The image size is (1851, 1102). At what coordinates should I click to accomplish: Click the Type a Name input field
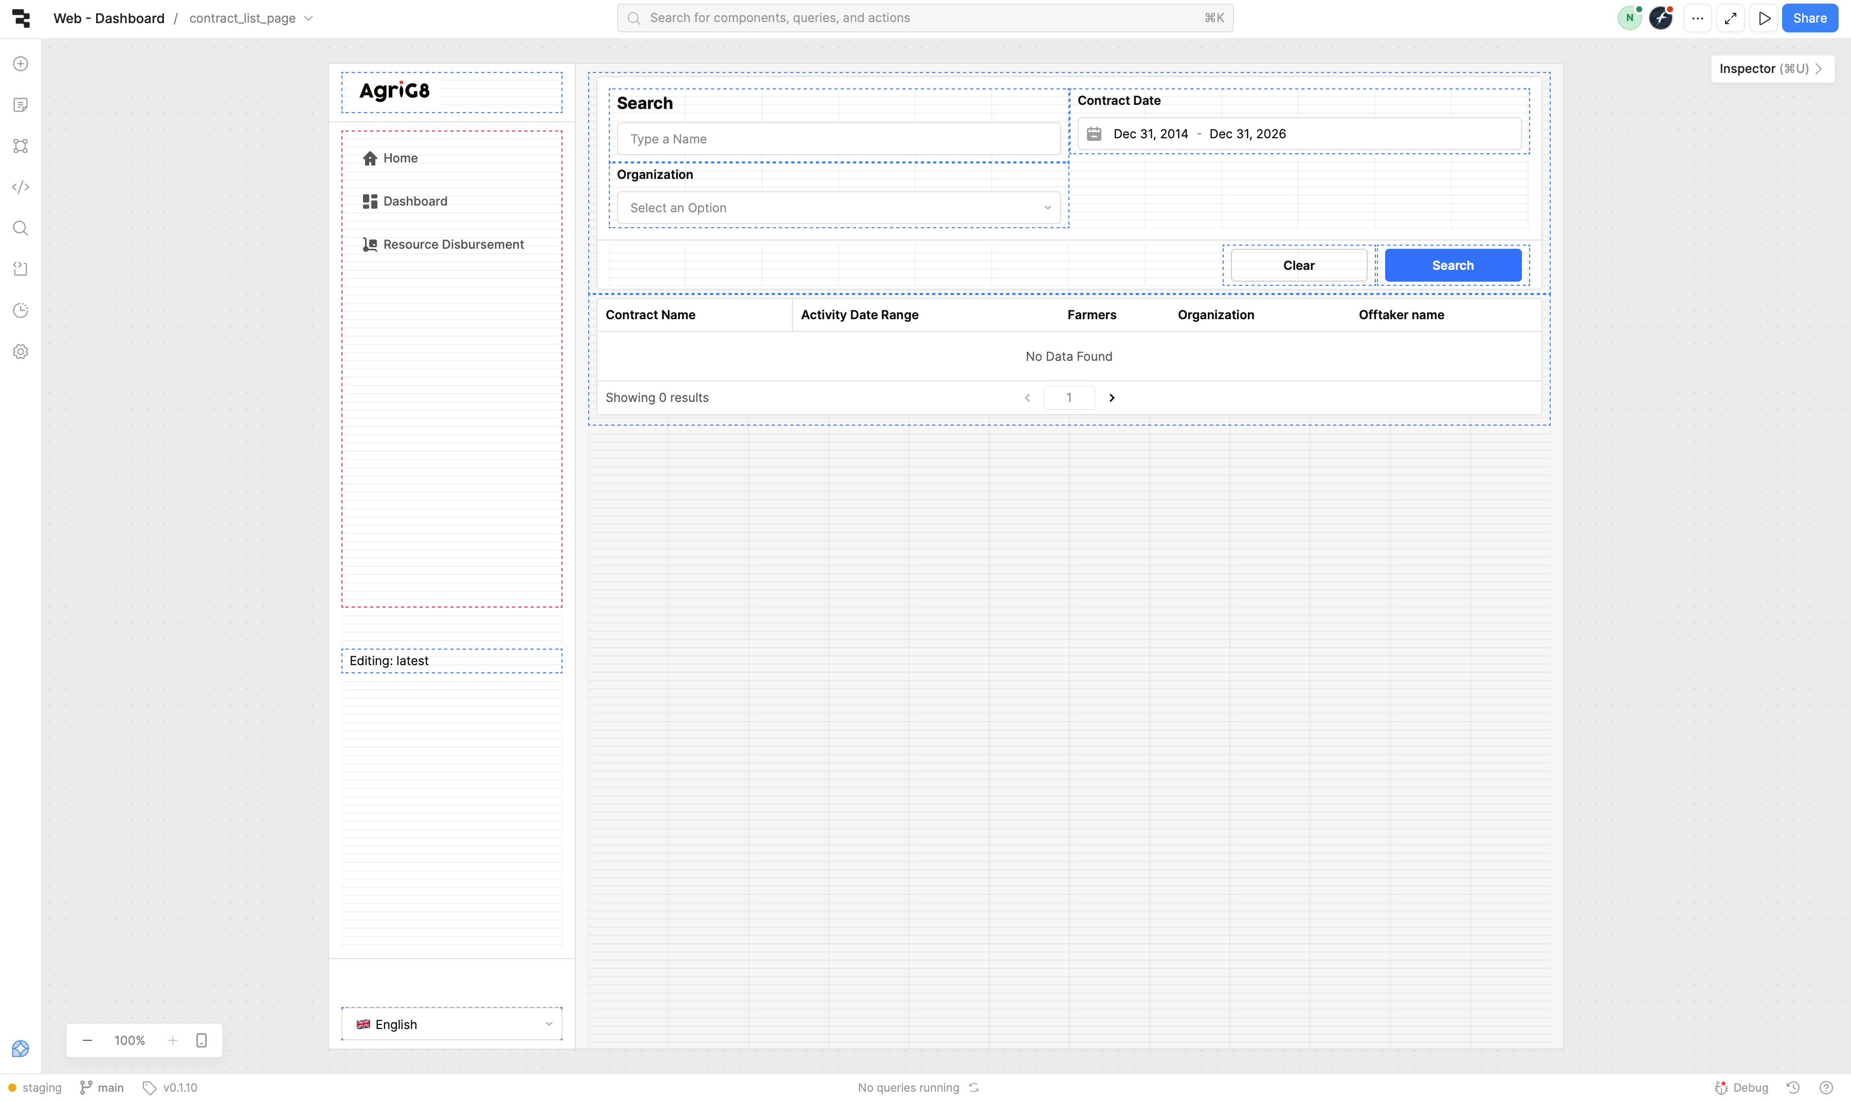(x=838, y=139)
